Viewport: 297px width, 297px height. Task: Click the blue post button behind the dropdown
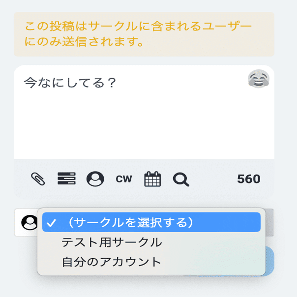[x=270, y=261]
